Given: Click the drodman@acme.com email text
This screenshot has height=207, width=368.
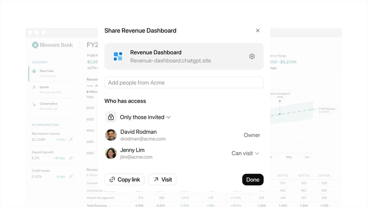Looking at the screenshot, I should [x=143, y=139].
